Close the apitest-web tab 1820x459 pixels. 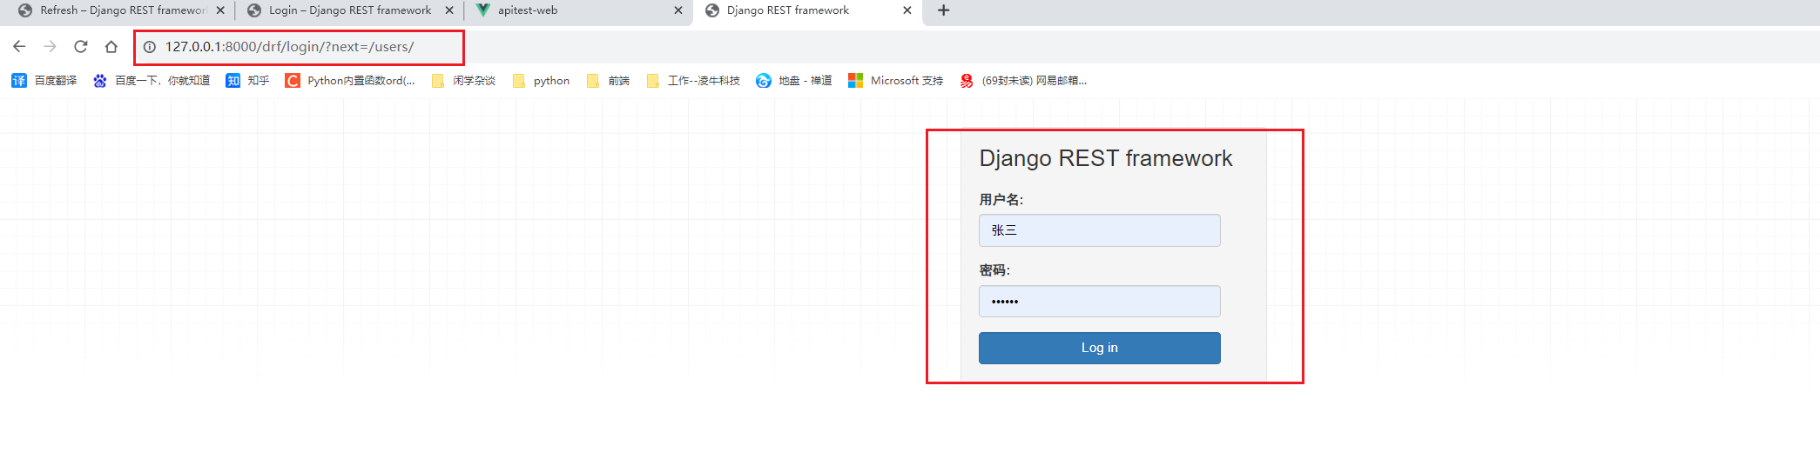[x=678, y=10]
